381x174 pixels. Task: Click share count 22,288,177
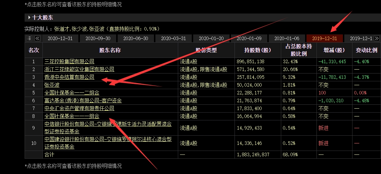[249, 93]
